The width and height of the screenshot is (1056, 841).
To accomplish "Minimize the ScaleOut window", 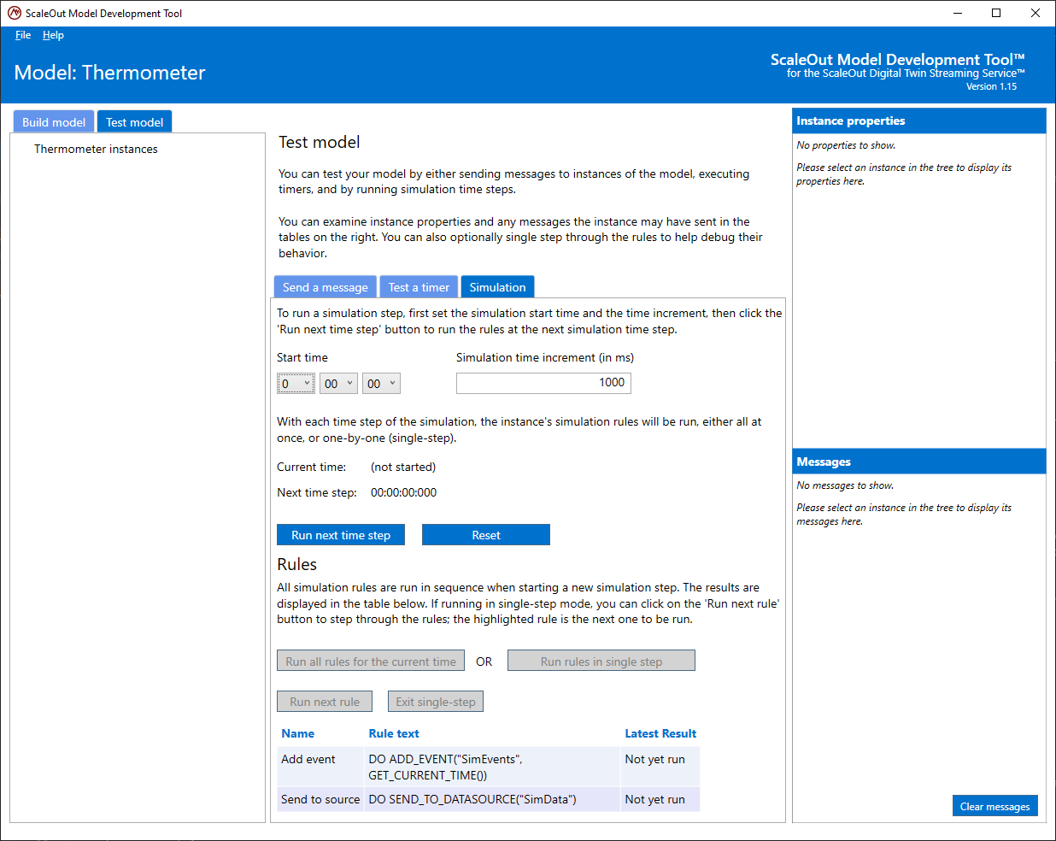I will tap(957, 13).
